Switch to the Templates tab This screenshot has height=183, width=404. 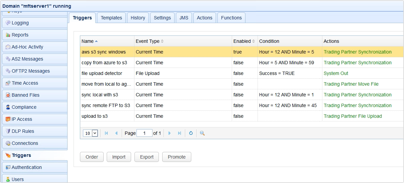(111, 18)
